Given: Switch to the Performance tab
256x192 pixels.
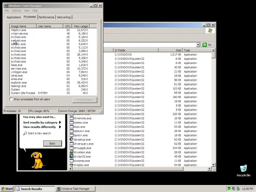Looking at the screenshot, I should (46, 17).
